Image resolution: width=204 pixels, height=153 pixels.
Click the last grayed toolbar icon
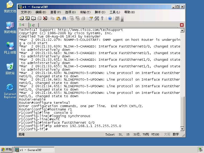coord(117,18)
